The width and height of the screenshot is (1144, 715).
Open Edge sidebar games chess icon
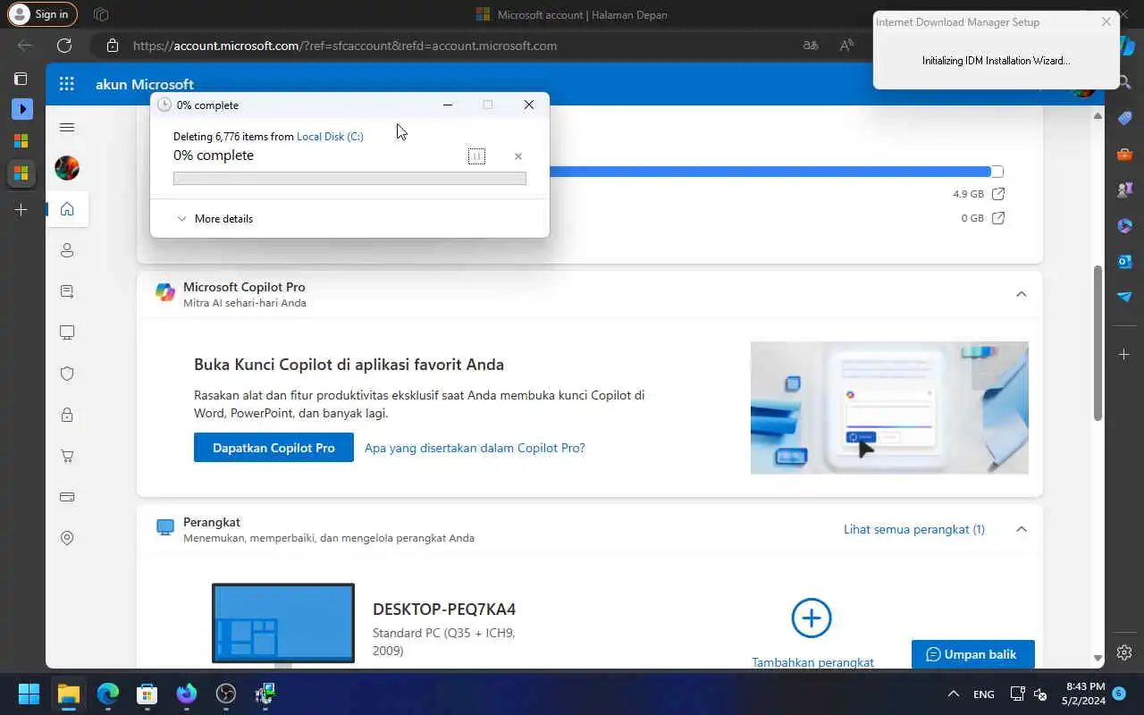tap(1125, 190)
